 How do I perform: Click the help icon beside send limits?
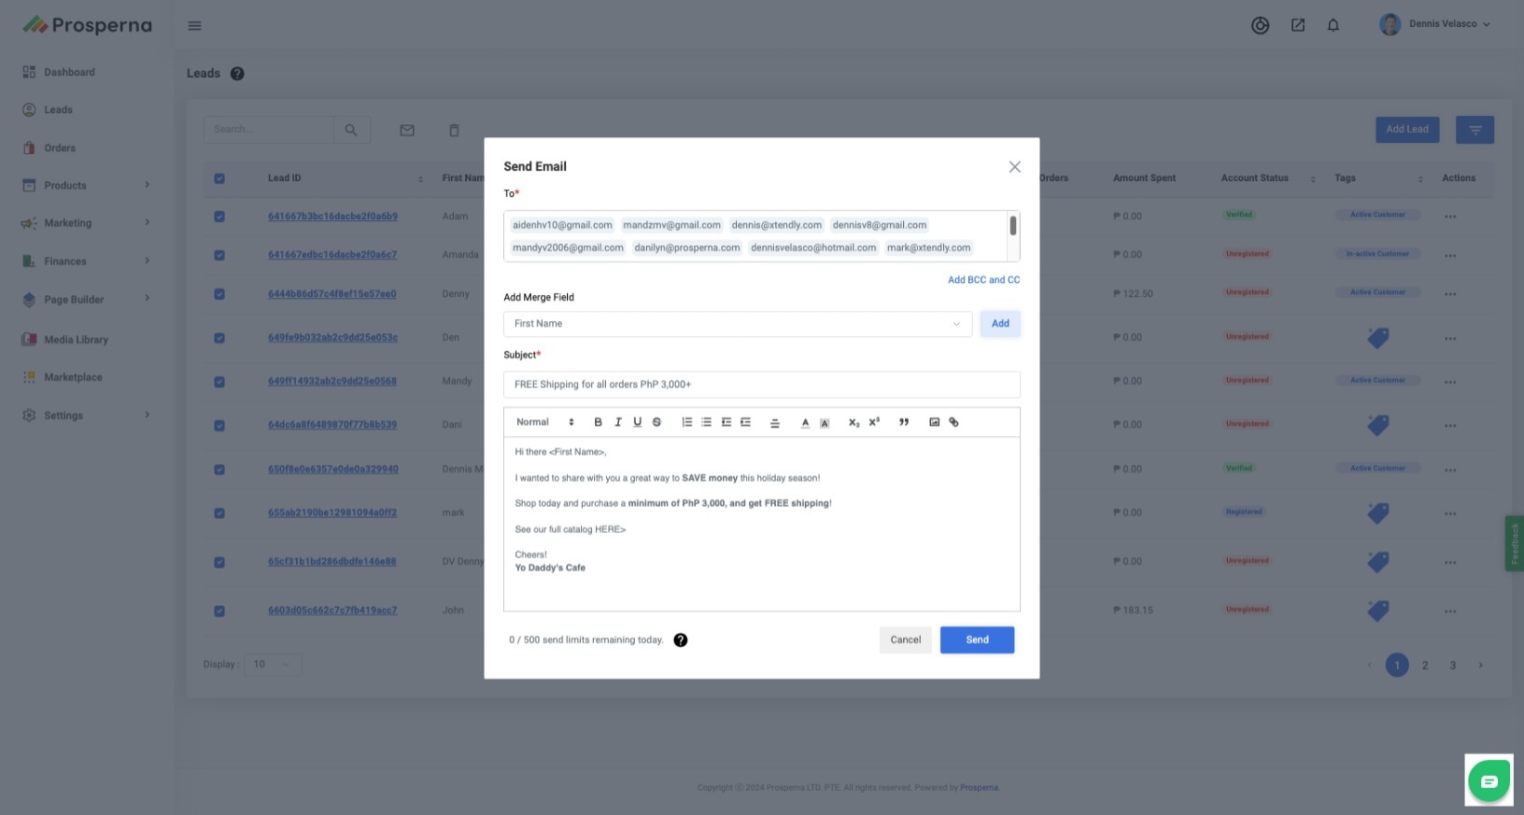pos(680,639)
